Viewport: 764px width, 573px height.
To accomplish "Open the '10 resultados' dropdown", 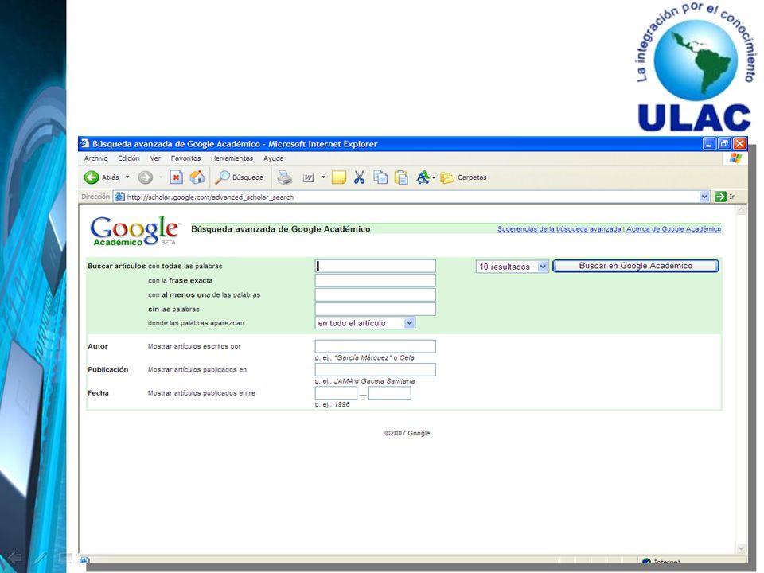I will pyautogui.click(x=512, y=267).
